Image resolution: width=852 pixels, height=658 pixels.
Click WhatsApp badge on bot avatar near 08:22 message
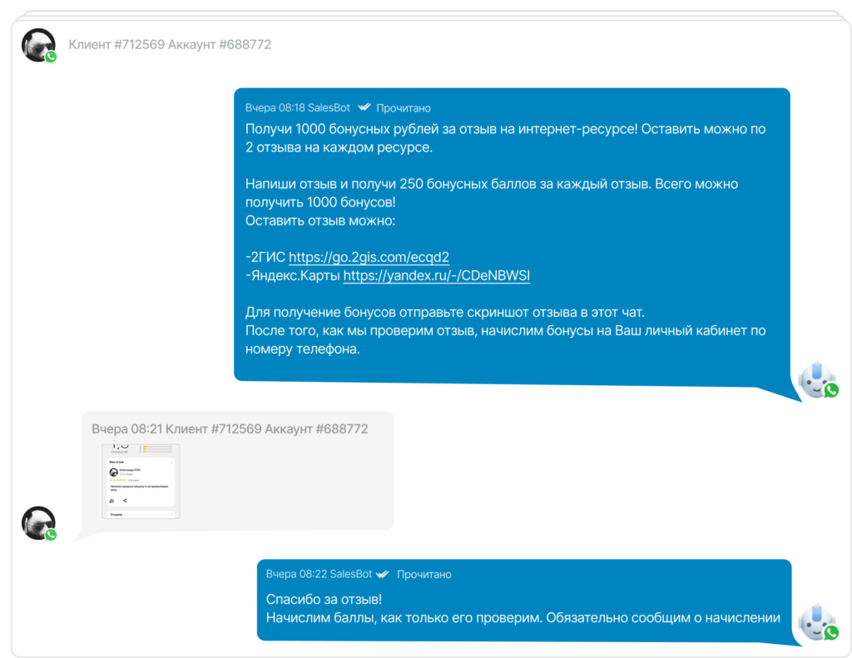tap(830, 633)
